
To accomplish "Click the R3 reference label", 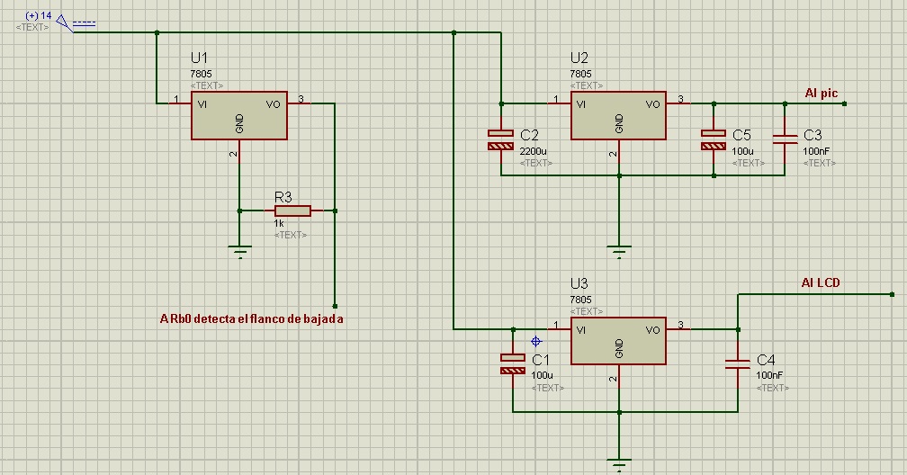I will tap(283, 197).
